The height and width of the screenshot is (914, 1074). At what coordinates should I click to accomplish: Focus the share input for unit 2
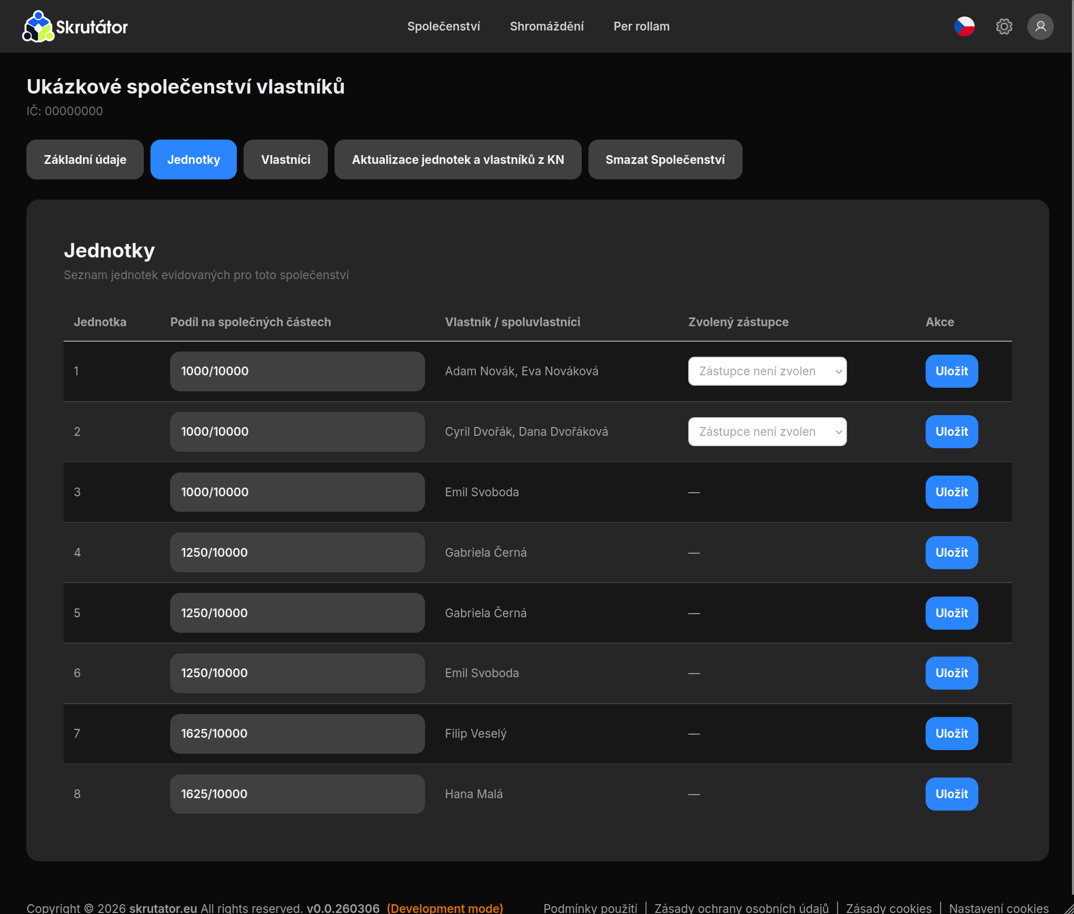point(297,432)
